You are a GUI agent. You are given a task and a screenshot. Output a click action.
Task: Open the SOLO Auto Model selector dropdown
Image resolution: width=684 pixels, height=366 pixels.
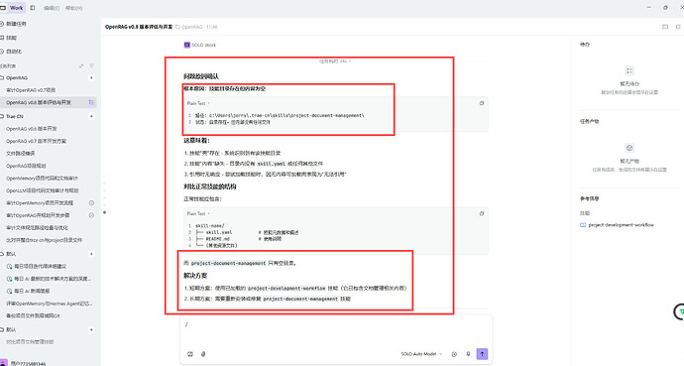point(421,354)
